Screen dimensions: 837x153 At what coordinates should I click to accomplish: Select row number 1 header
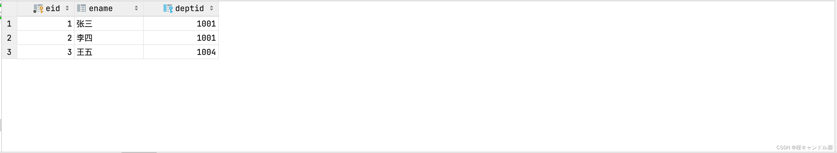click(9, 24)
